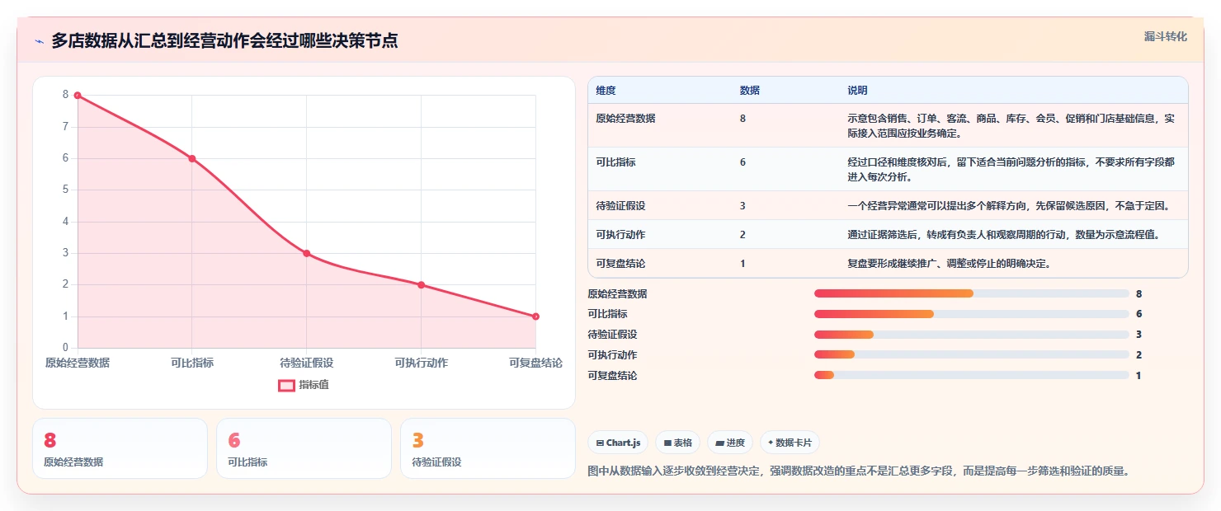Click the 待验证假设 label beside its progress bar

pyautogui.click(x=612, y=335)
